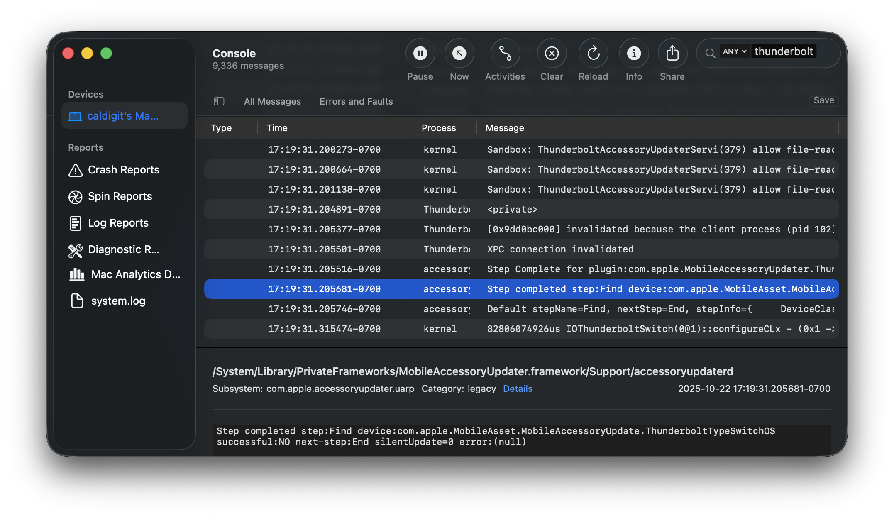Open Mac Analytics Data reports
Screen dimensions: 894x518
pyautogui.click(x=135, y=274)
